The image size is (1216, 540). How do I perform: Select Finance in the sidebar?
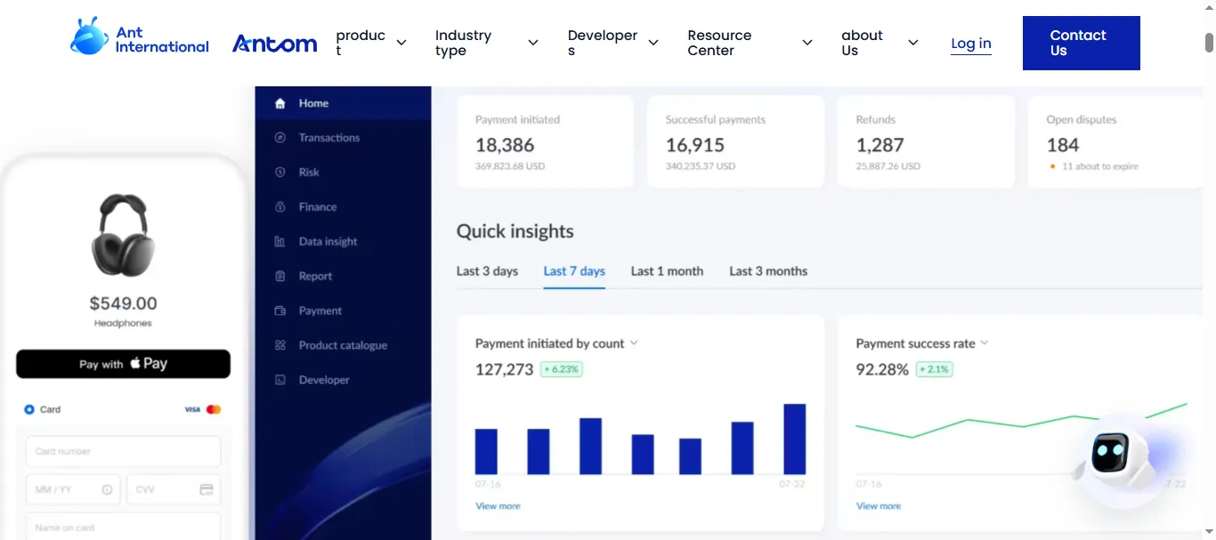pyautogui.click(x=344, y=207)
